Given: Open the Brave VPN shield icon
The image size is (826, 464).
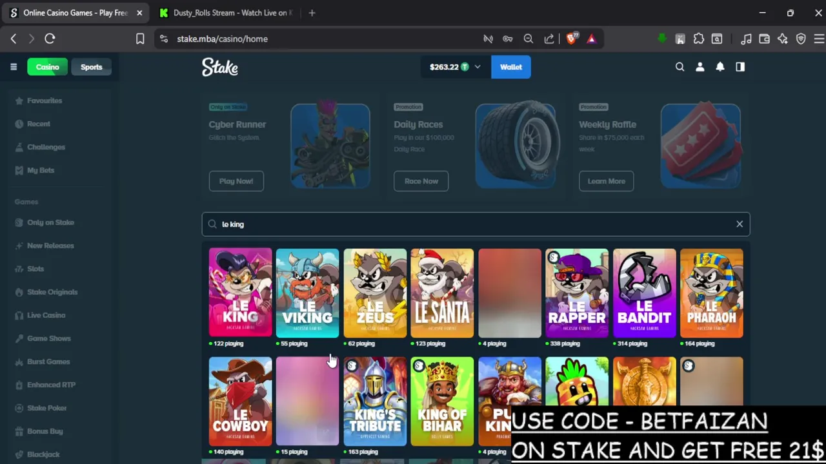Looking at the screenshot, I should [x=801, y=39].
